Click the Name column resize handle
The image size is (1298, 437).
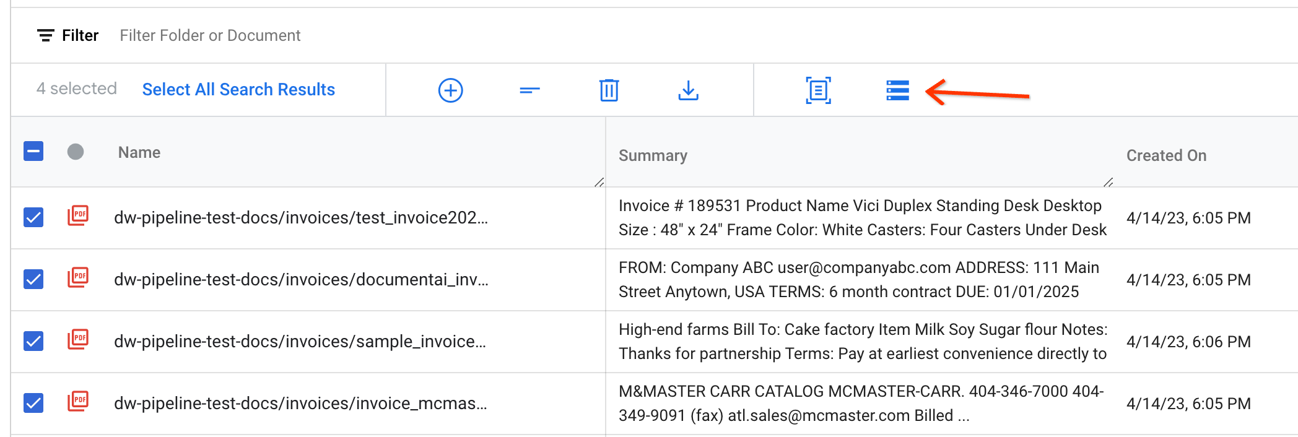pyautogui.click(x=599, y=182)
